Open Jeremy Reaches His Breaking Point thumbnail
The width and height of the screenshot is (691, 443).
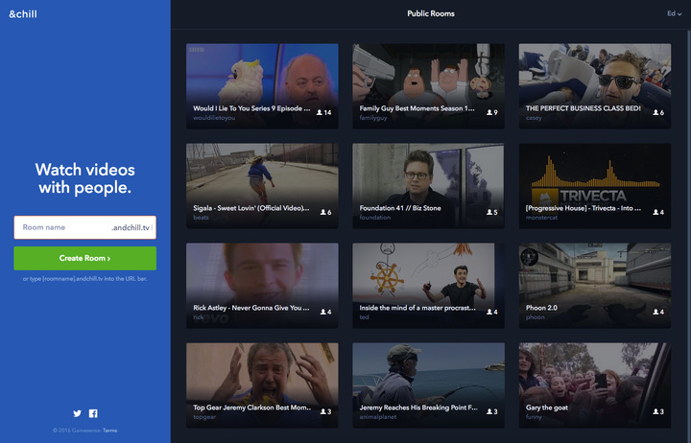(428, 385)
